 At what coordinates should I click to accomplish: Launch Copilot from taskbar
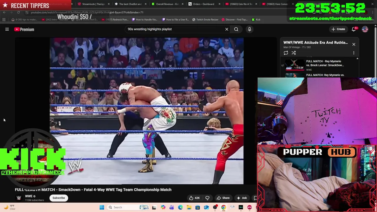[x=163, y=207]
